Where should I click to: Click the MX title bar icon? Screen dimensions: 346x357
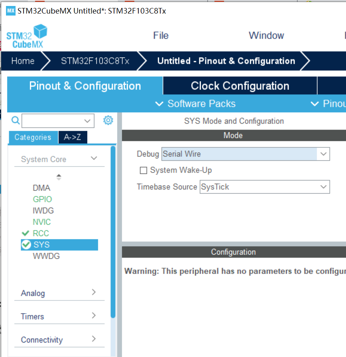pos(10,11)
